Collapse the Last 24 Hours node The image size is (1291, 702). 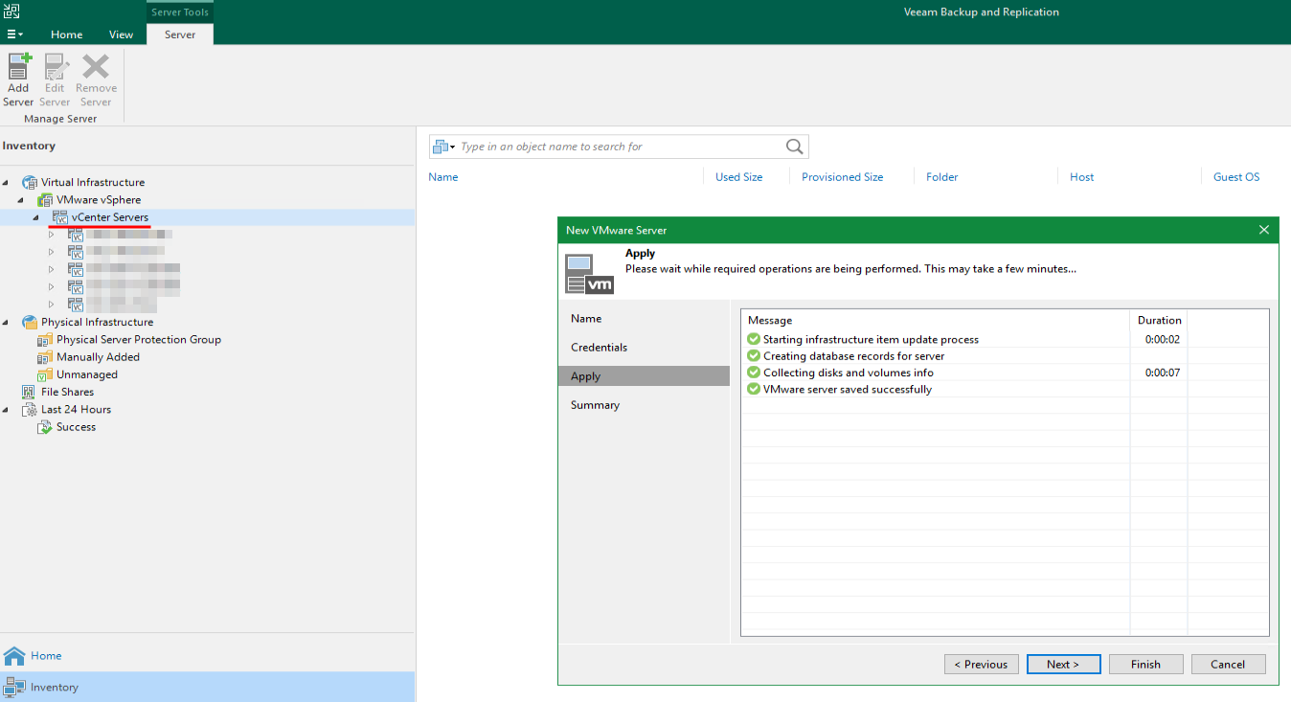(7, 410)
